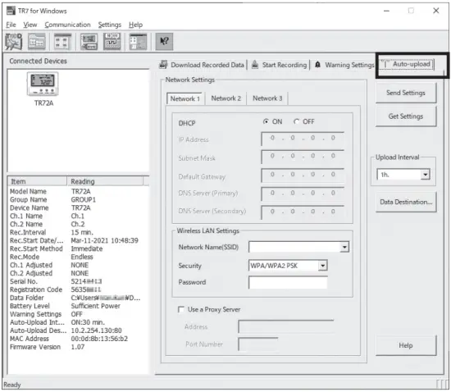The width and height of the screenshot is (451, 392).
Task: Enable Use a Proxy Server checkbox
Action: (181, 309)
